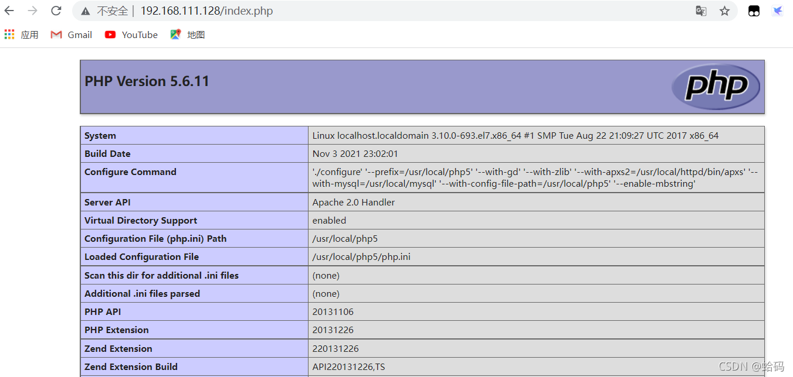Click the './configure' command value text
This screenshot has width=793, height=377.
535,178
